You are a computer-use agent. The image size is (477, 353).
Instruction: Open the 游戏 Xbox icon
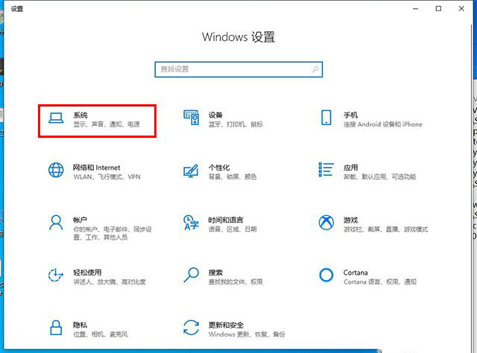point(326,223)
